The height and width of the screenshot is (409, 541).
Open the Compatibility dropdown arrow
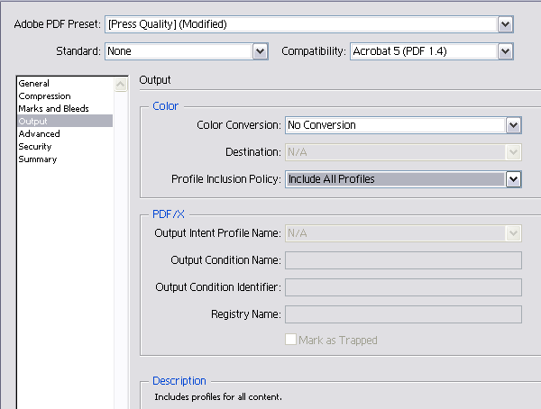(506, 51)
